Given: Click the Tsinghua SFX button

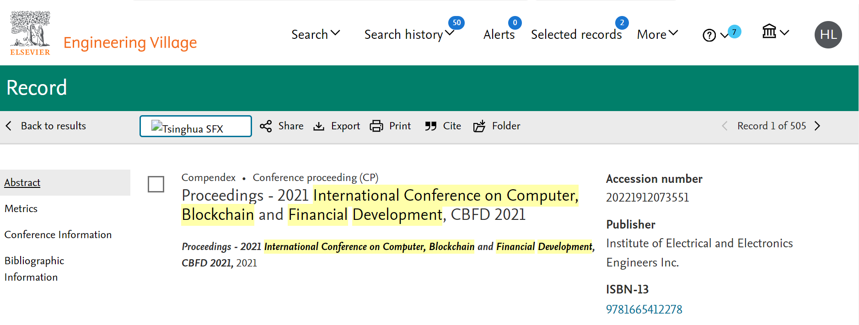Looking at the screenshot, I should pyautogui.click(x=196, y=126).
